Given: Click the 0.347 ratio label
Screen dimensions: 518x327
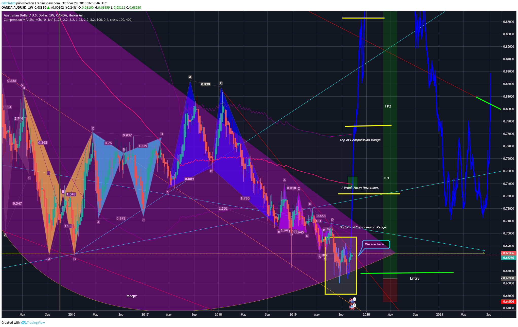Looking at the screenshot, I should coord(17,204).
